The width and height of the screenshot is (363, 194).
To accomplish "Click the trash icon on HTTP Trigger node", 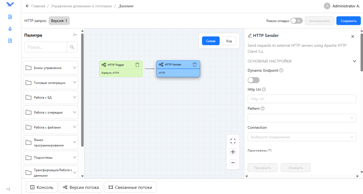I will click(x=137, y=65).
